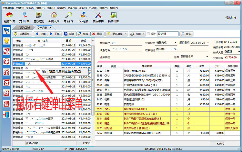Click the 201405 query input field

click(167, 34)
